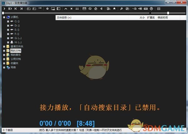Go to previous folder icon
188x134 pixels.
click(29, 9)
